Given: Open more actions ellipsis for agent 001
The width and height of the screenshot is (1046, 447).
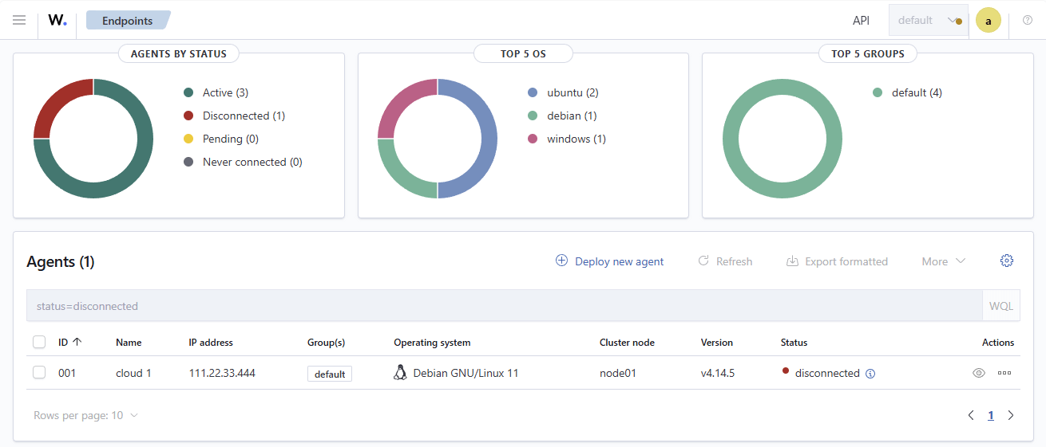Looking at the screenshot, I should (x=1004, y=373).
